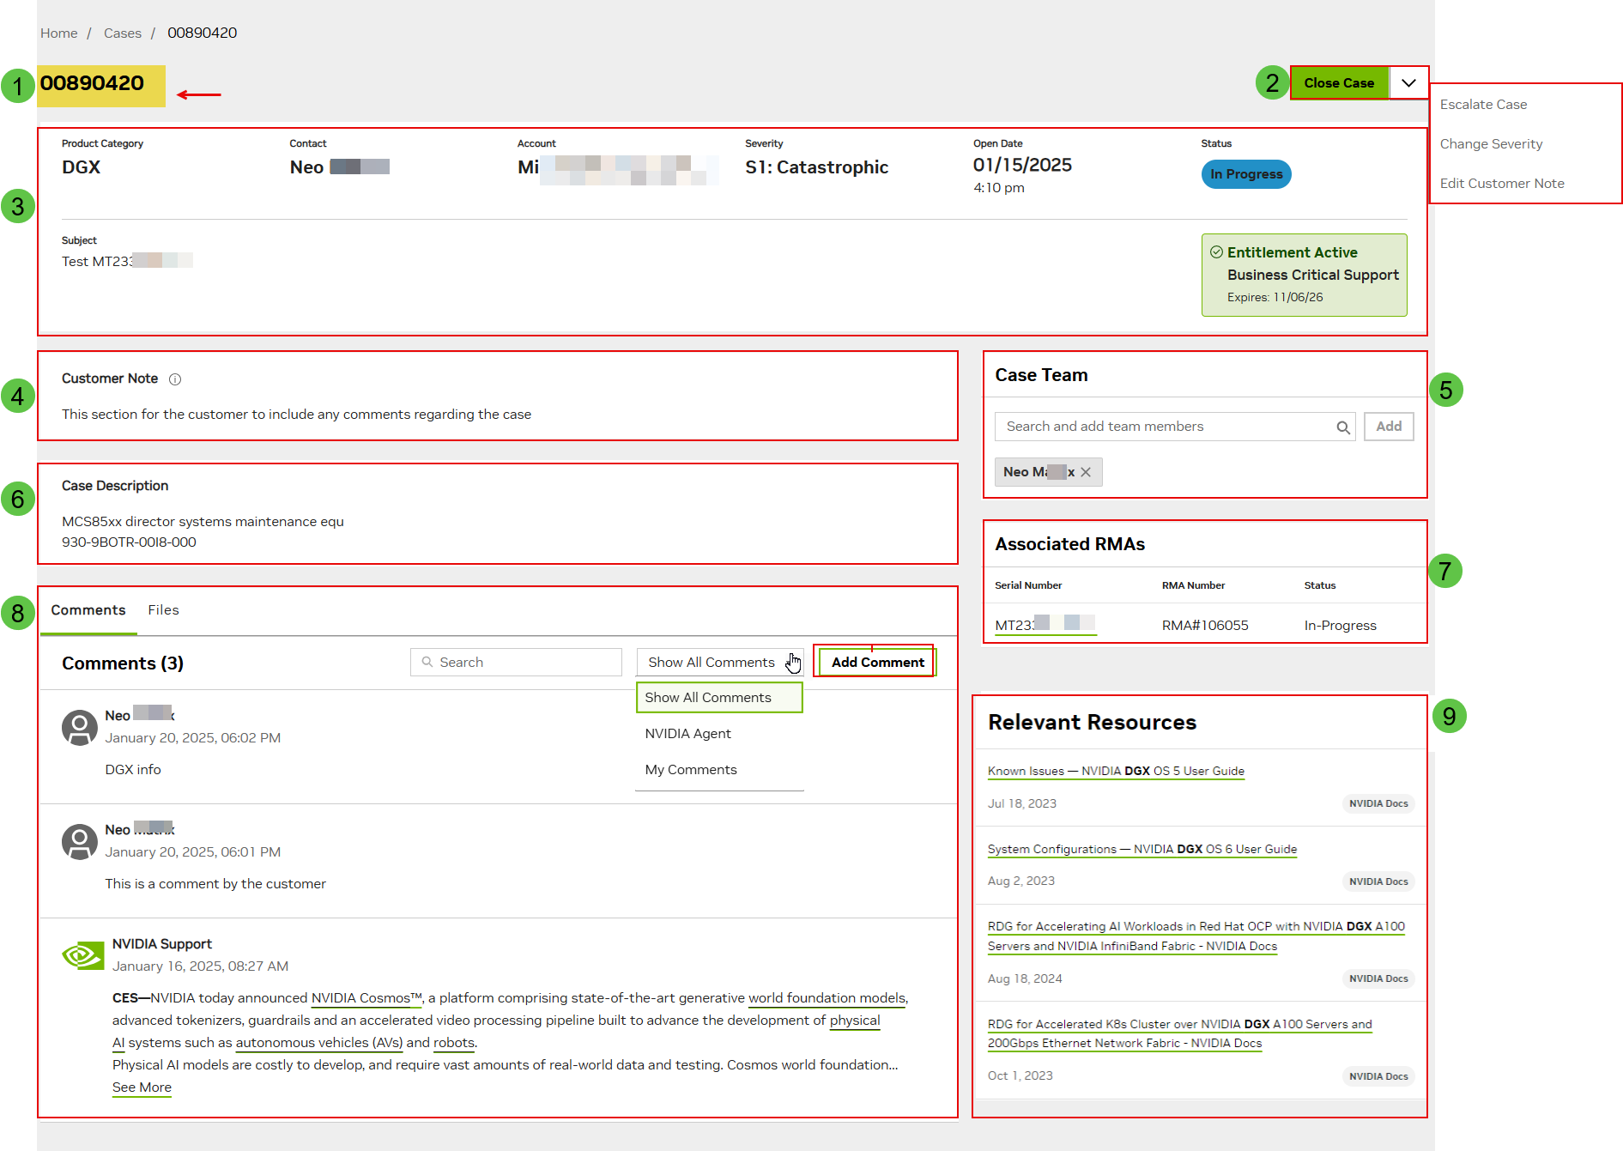Focus the Search and add team members field
Image resolution: width=1623 pixels, height=1151 pixels.
(1175, 427)
